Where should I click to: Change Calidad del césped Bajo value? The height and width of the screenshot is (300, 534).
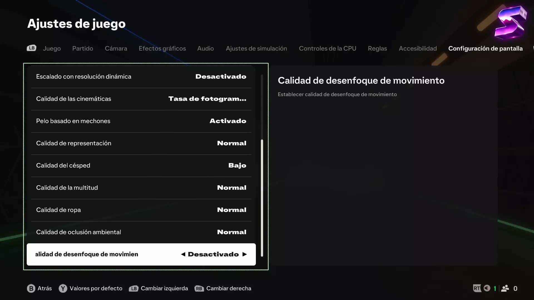tap(237, 166)
